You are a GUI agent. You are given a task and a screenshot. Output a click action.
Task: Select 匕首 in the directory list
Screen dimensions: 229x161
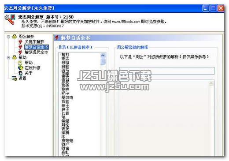pos(65,113)
